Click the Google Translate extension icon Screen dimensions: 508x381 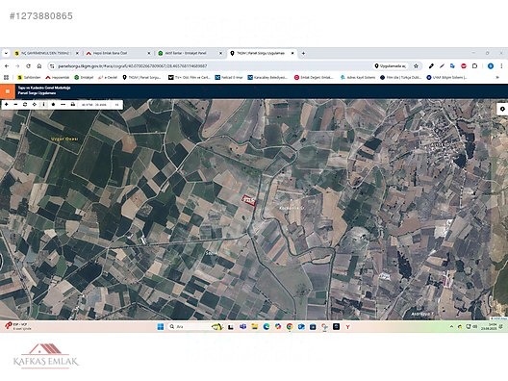452,66
